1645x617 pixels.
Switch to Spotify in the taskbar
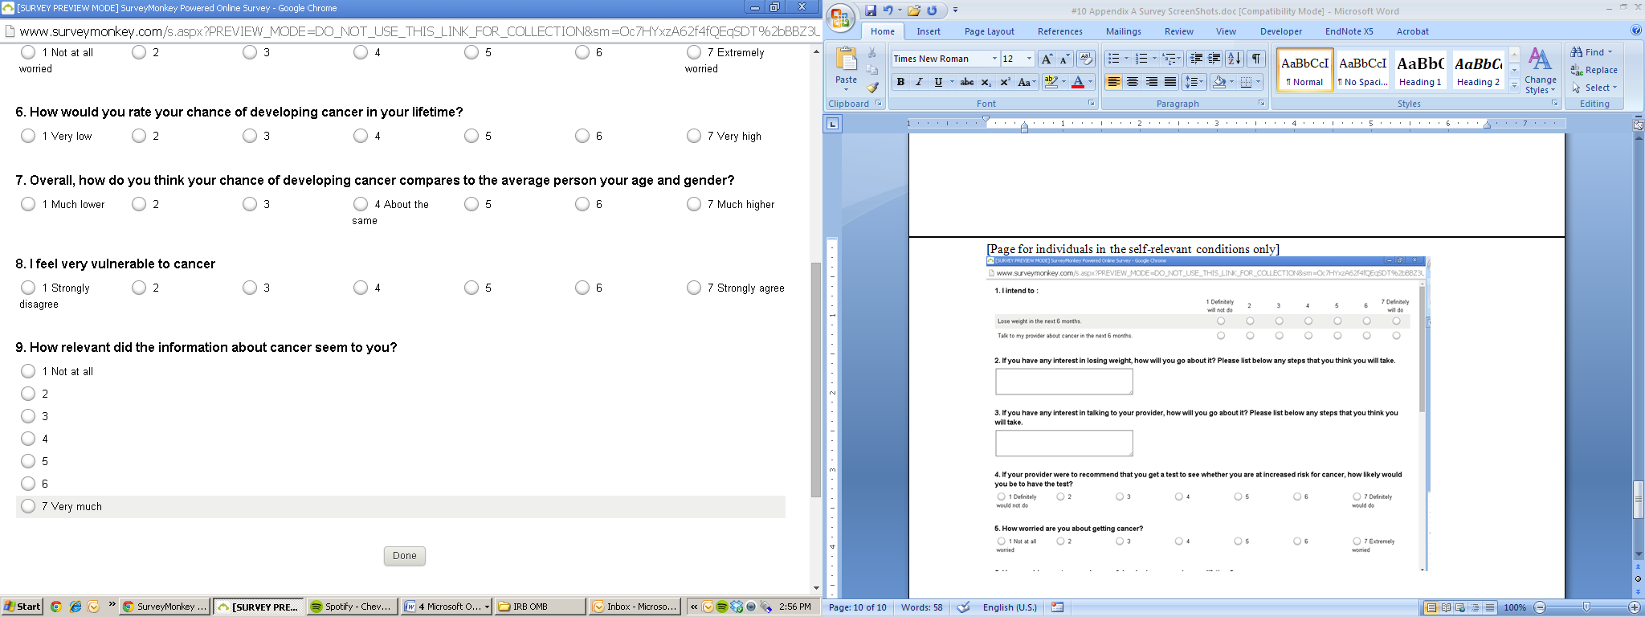(x=352, y=607)
